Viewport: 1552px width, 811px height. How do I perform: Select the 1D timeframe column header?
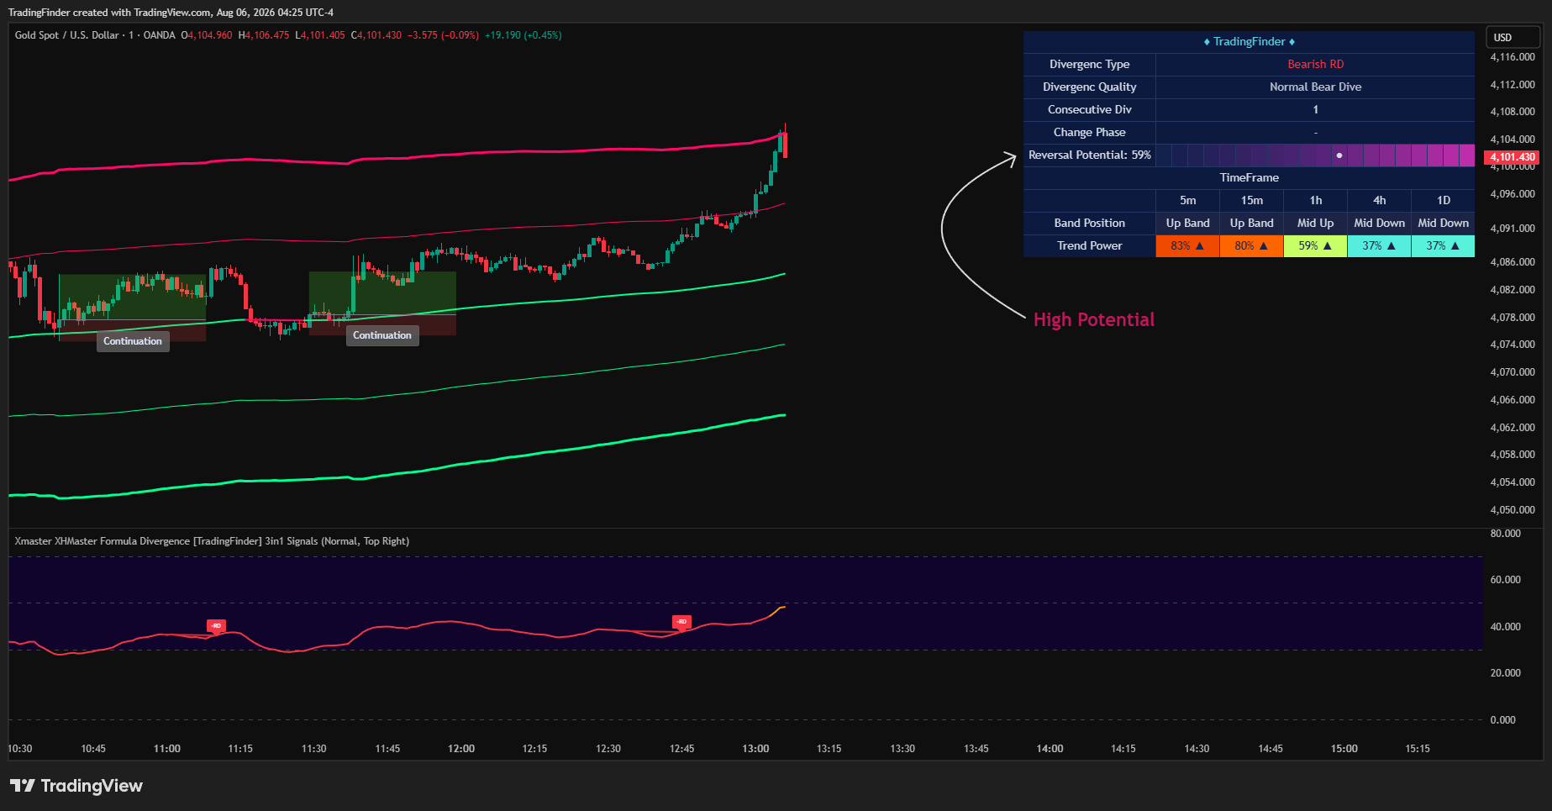tap(1443, 201)
